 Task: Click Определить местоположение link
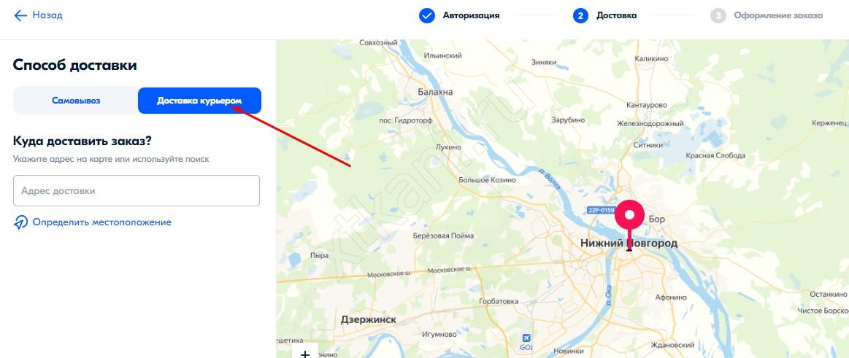101,222
